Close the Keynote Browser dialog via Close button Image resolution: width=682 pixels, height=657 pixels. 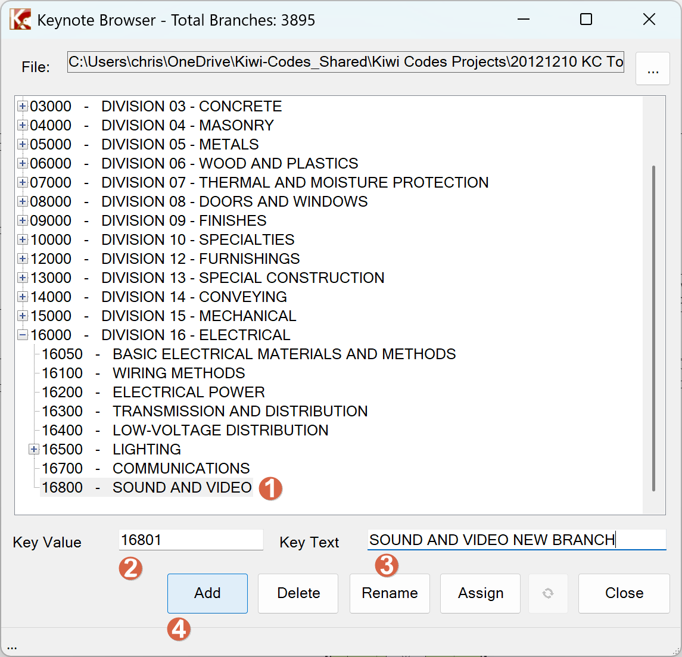pyautogui.click(x=624, y=593)
